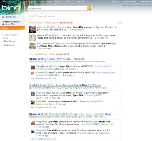The width and height of the screenshot is (152, 141).
Task: Open bit.ly link in DannyMinick tweet
Action: point(102,66)
